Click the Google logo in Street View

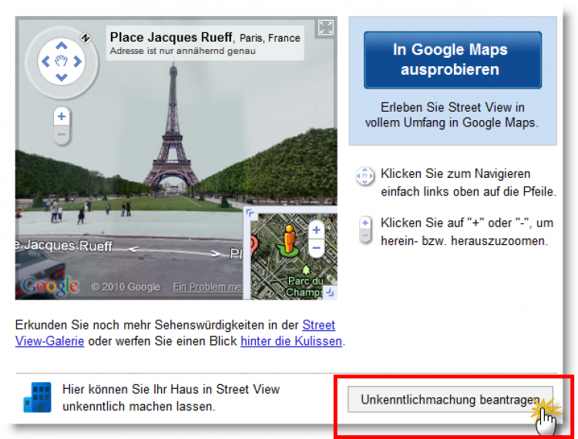[51, 286]
